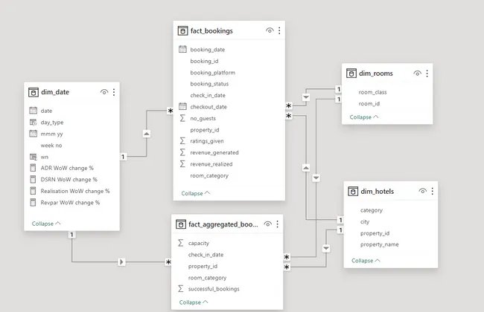Click the dim_hotels table icon
484x312 pixels.
pos(353,191)
